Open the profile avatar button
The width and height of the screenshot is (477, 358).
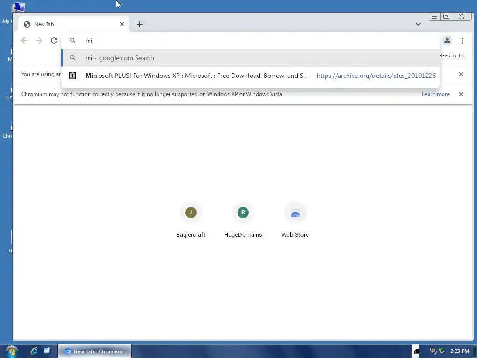pos(447,41)
